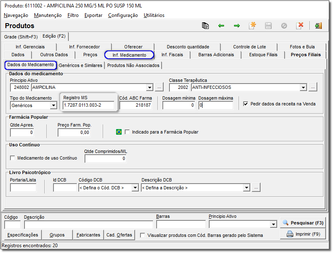Screen dimensions: 333x253
Task: Open the Utilitários menu
Action: pos(154,15)
